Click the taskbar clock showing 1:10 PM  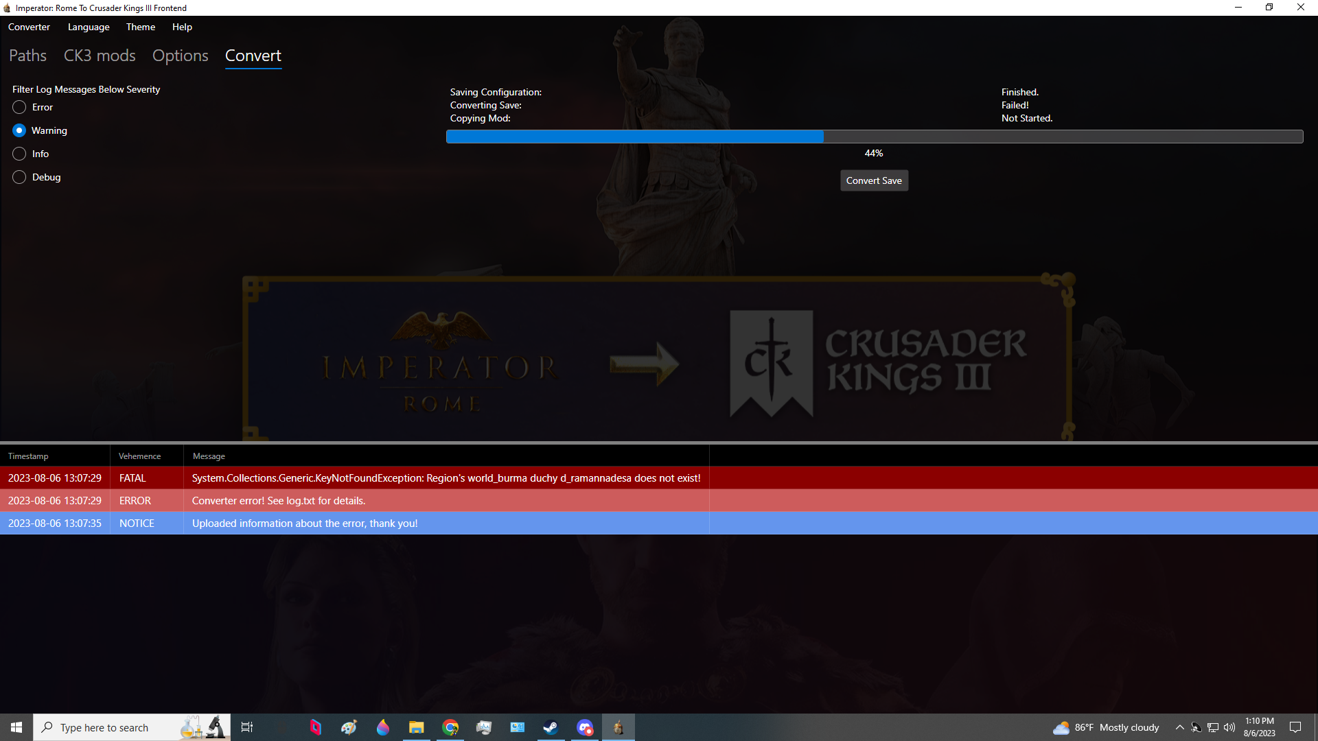tap(1260, 727)
